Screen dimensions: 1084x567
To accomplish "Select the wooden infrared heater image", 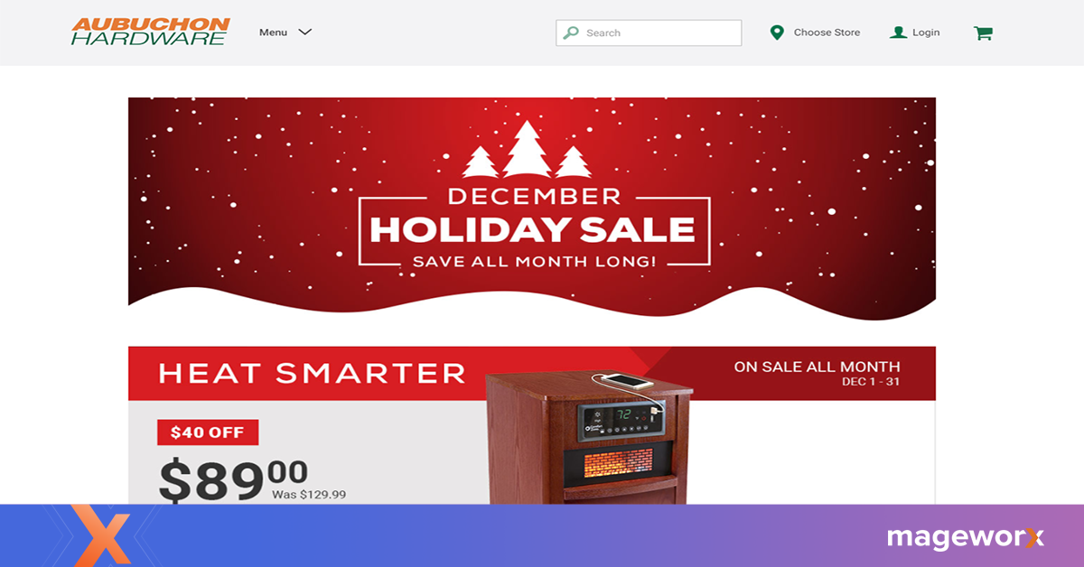I will point(590,438).
